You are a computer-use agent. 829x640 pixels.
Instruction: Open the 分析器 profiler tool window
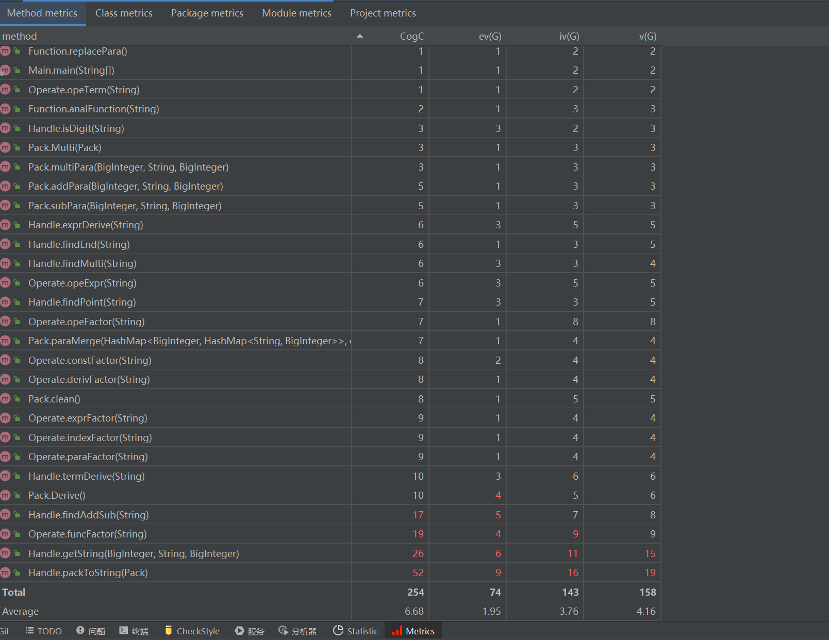297,631
